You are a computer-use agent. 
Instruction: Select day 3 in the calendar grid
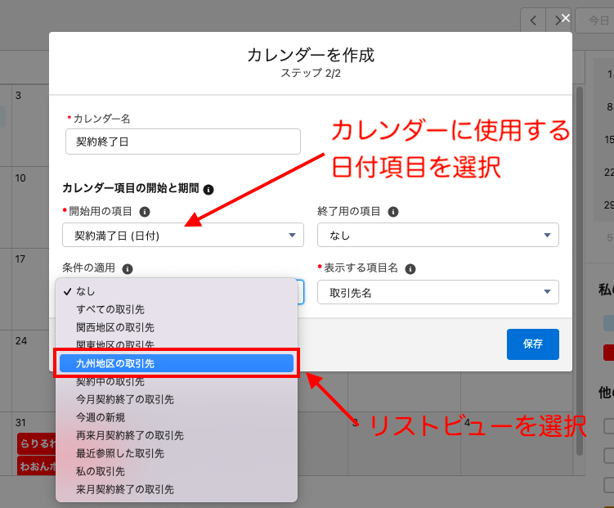click(18, 96)
